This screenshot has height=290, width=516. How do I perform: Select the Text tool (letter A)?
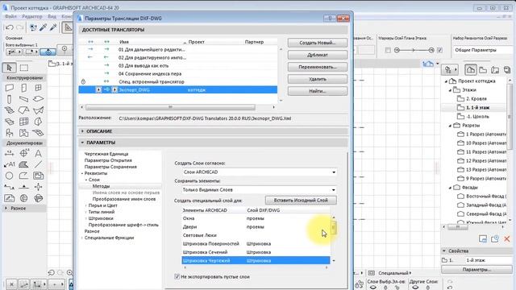tap(38, 153)
